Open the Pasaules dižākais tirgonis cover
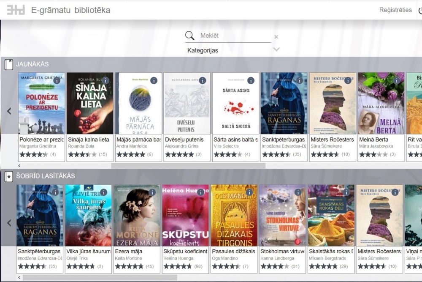422x282 pixels. click(234, 215)
